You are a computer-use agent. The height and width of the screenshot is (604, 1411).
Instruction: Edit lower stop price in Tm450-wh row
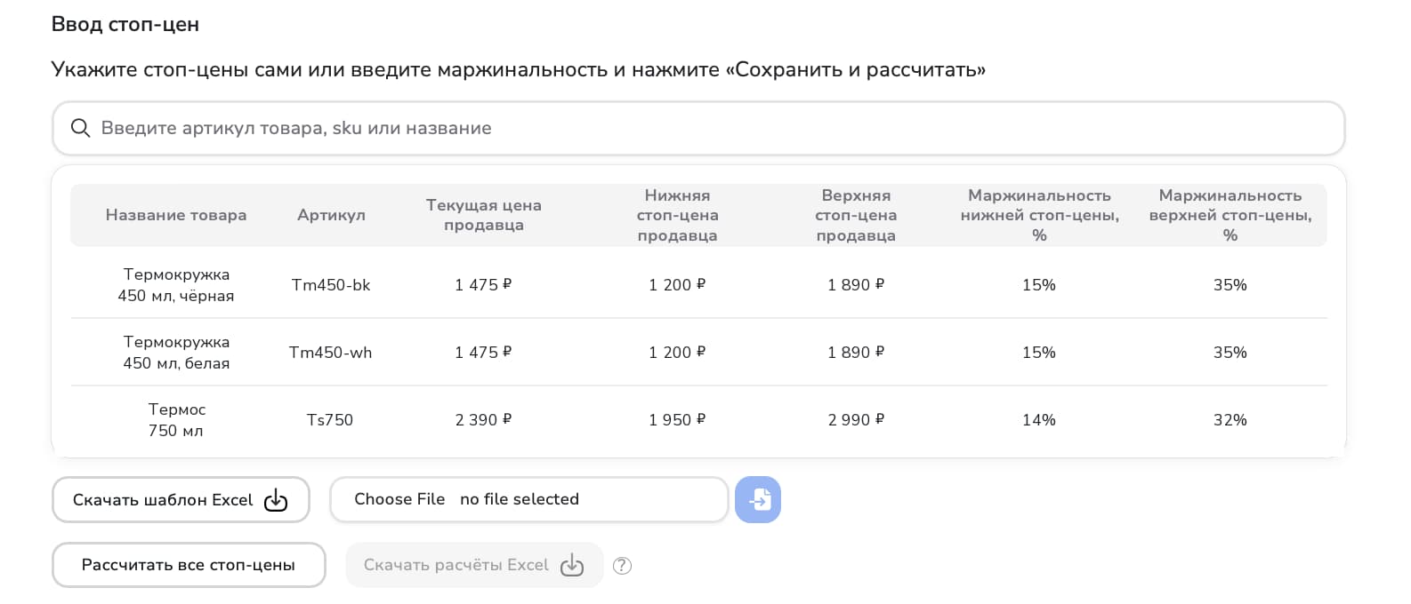[677, 353]
